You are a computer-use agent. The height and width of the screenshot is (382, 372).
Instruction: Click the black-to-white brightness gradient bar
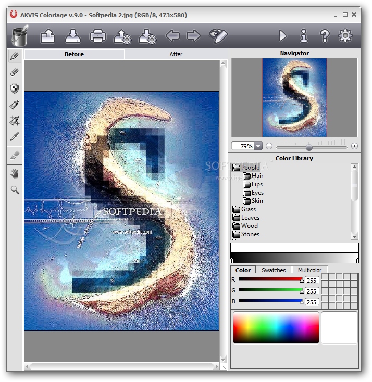295,258
